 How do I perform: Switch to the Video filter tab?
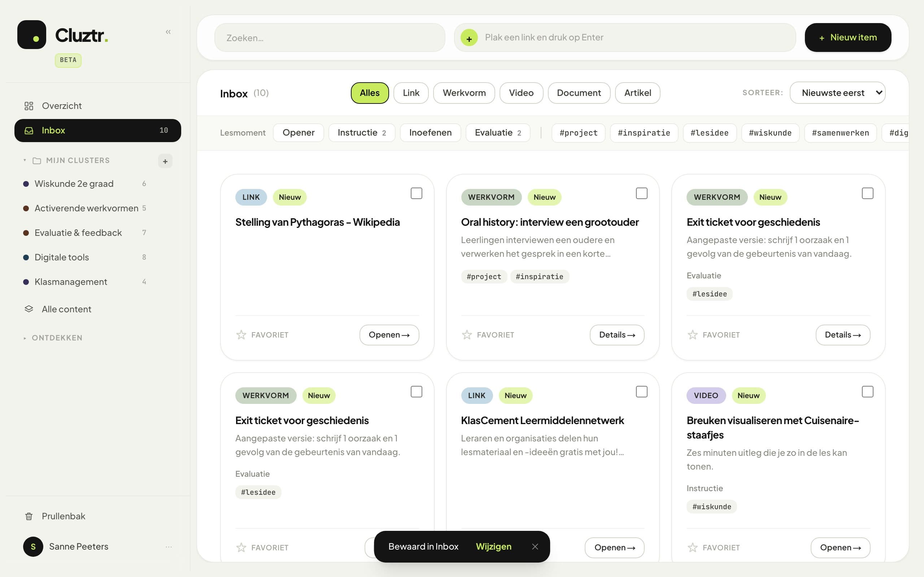tap(521, 93)
